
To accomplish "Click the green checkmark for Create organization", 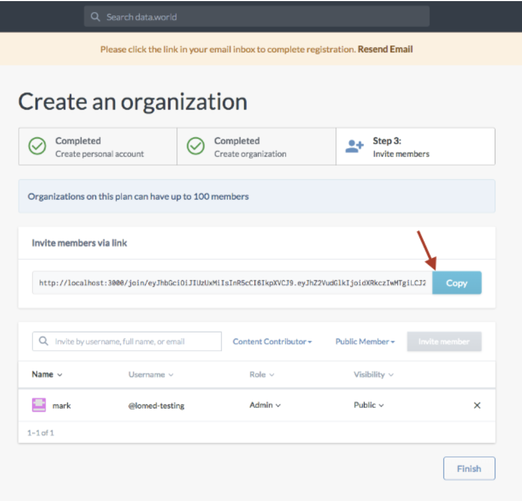I will (x=196, y=146).
